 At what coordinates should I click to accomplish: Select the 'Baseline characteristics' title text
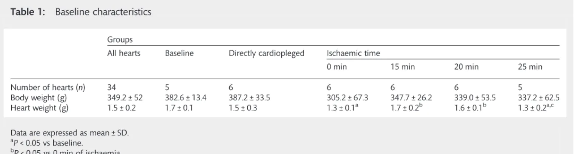tap(103, 12)
